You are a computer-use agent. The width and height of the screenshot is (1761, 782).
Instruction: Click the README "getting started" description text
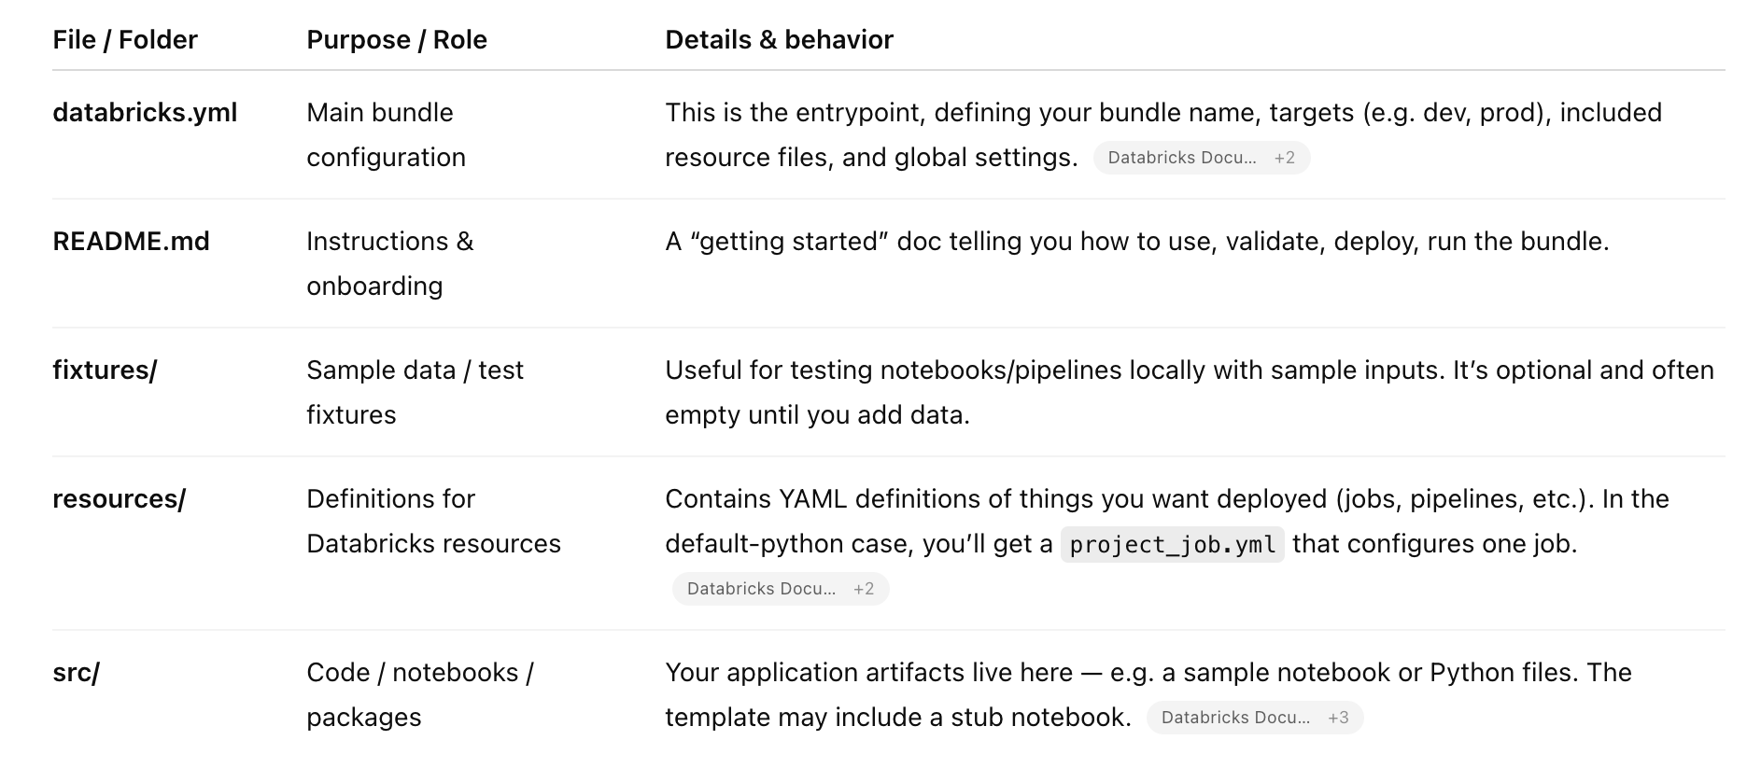click(x=1136, y=242)
